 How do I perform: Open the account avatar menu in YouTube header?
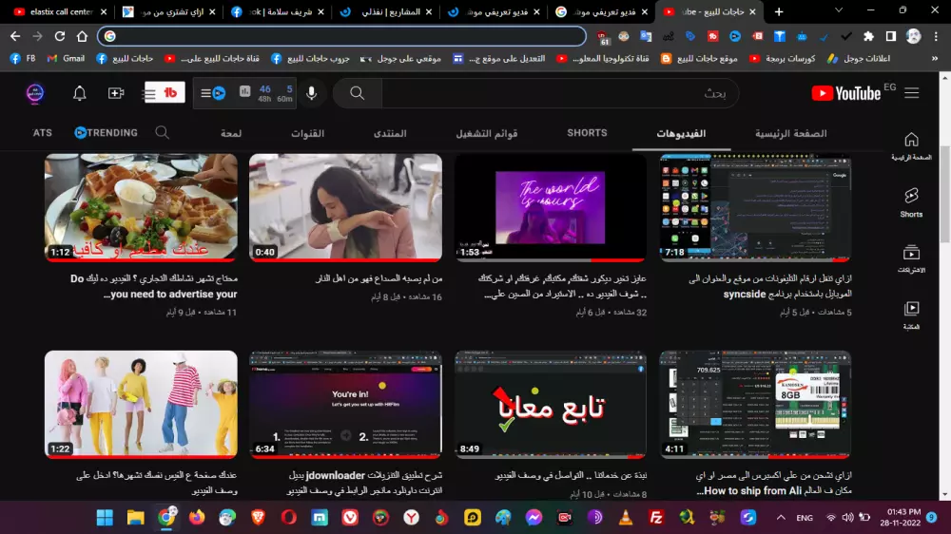point(35,93)
